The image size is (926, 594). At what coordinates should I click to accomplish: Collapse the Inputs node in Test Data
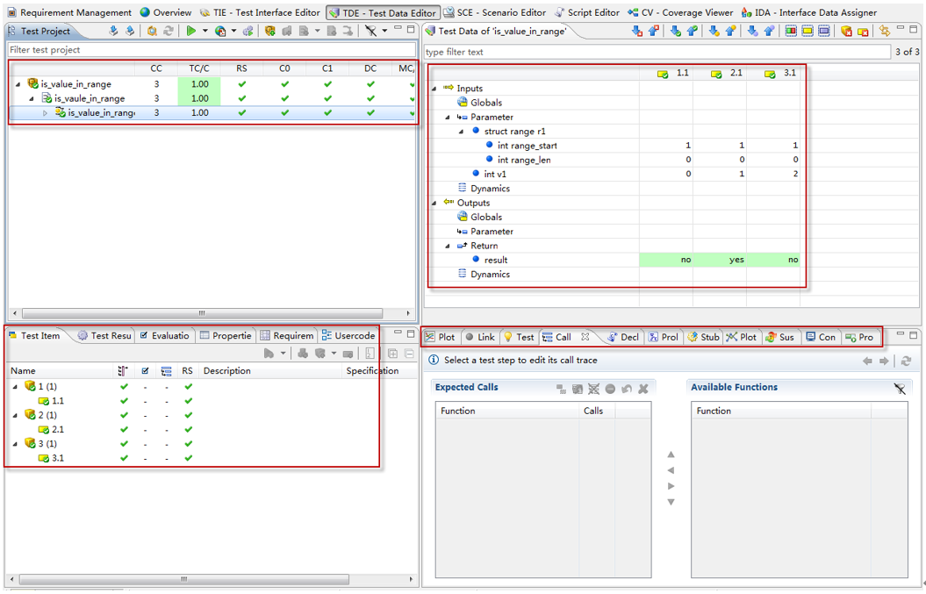click(434, 89)
